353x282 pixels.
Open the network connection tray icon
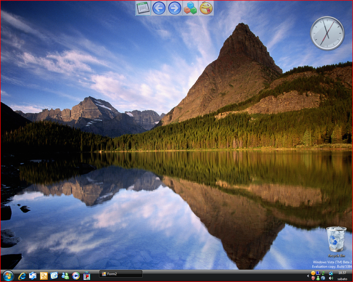(x=331, y=273)
